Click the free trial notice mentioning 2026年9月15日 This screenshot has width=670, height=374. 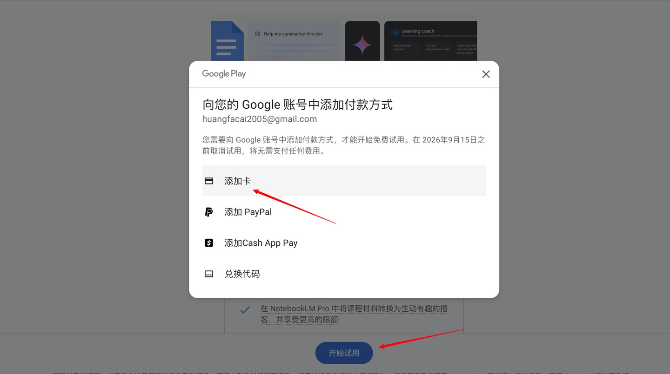[x=344, y=145]
